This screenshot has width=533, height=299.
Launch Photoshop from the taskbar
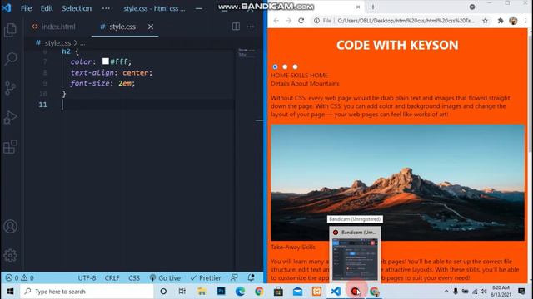[x=221, y=292]
